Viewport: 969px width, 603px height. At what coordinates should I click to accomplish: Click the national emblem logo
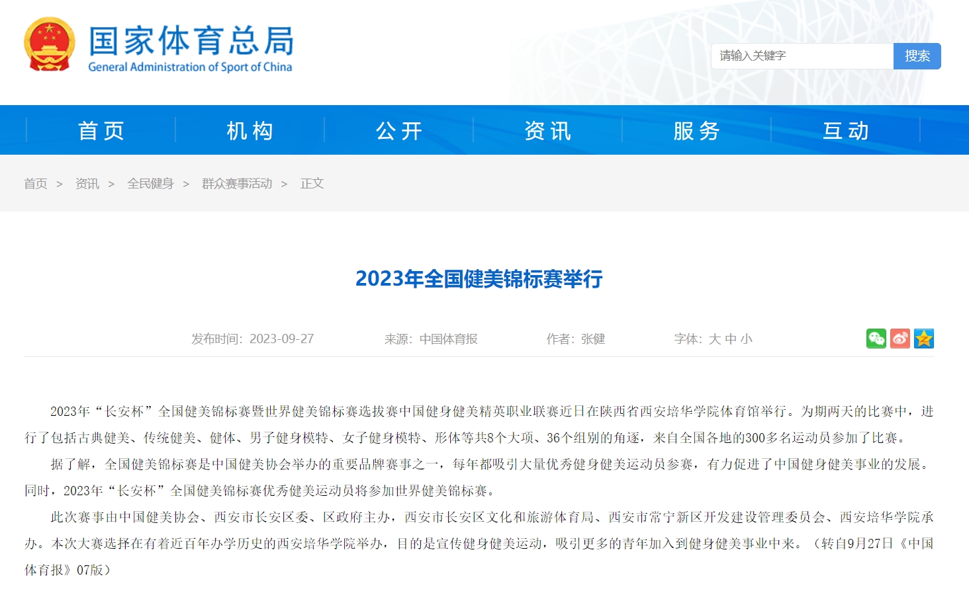point(50,44)
